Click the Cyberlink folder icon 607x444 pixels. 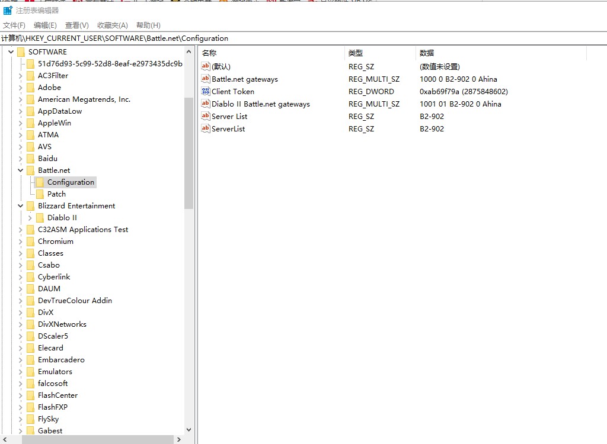click(31, 277)
